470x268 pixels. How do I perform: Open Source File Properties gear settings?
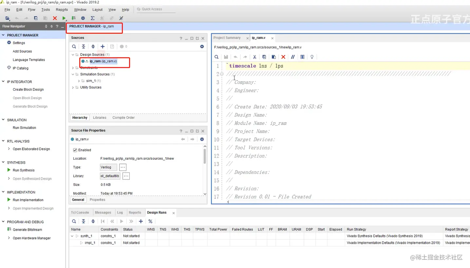(202, 139)
